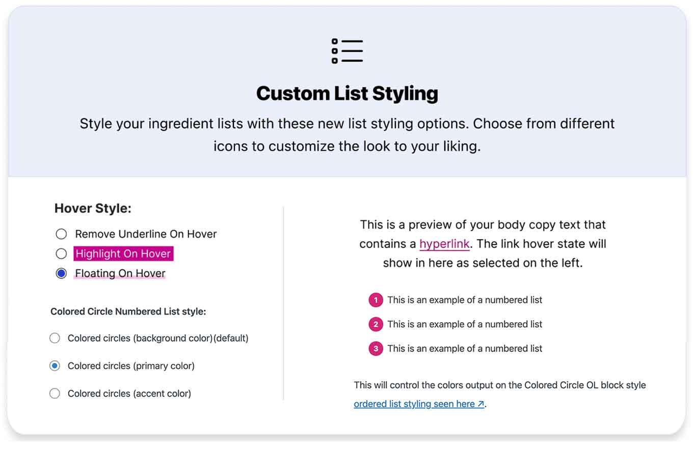Click the external arrow icon after 'seen here'
The width and height of the screenshot is (696, 450).
(x=480, y=404)
